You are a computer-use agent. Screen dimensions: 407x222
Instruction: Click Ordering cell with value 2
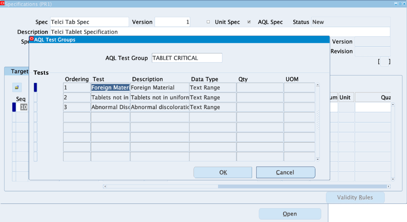coord(77,98)
